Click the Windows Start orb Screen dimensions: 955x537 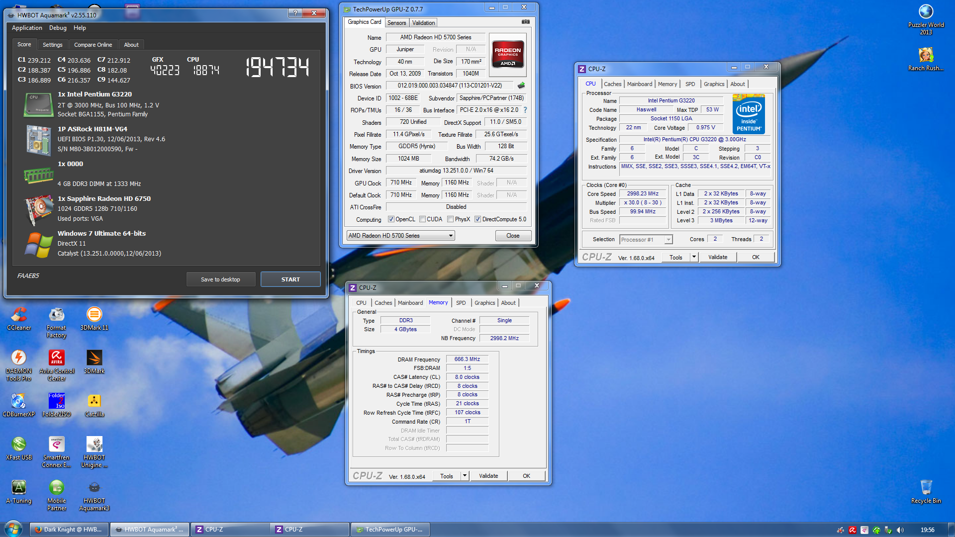tap(13, 529)
